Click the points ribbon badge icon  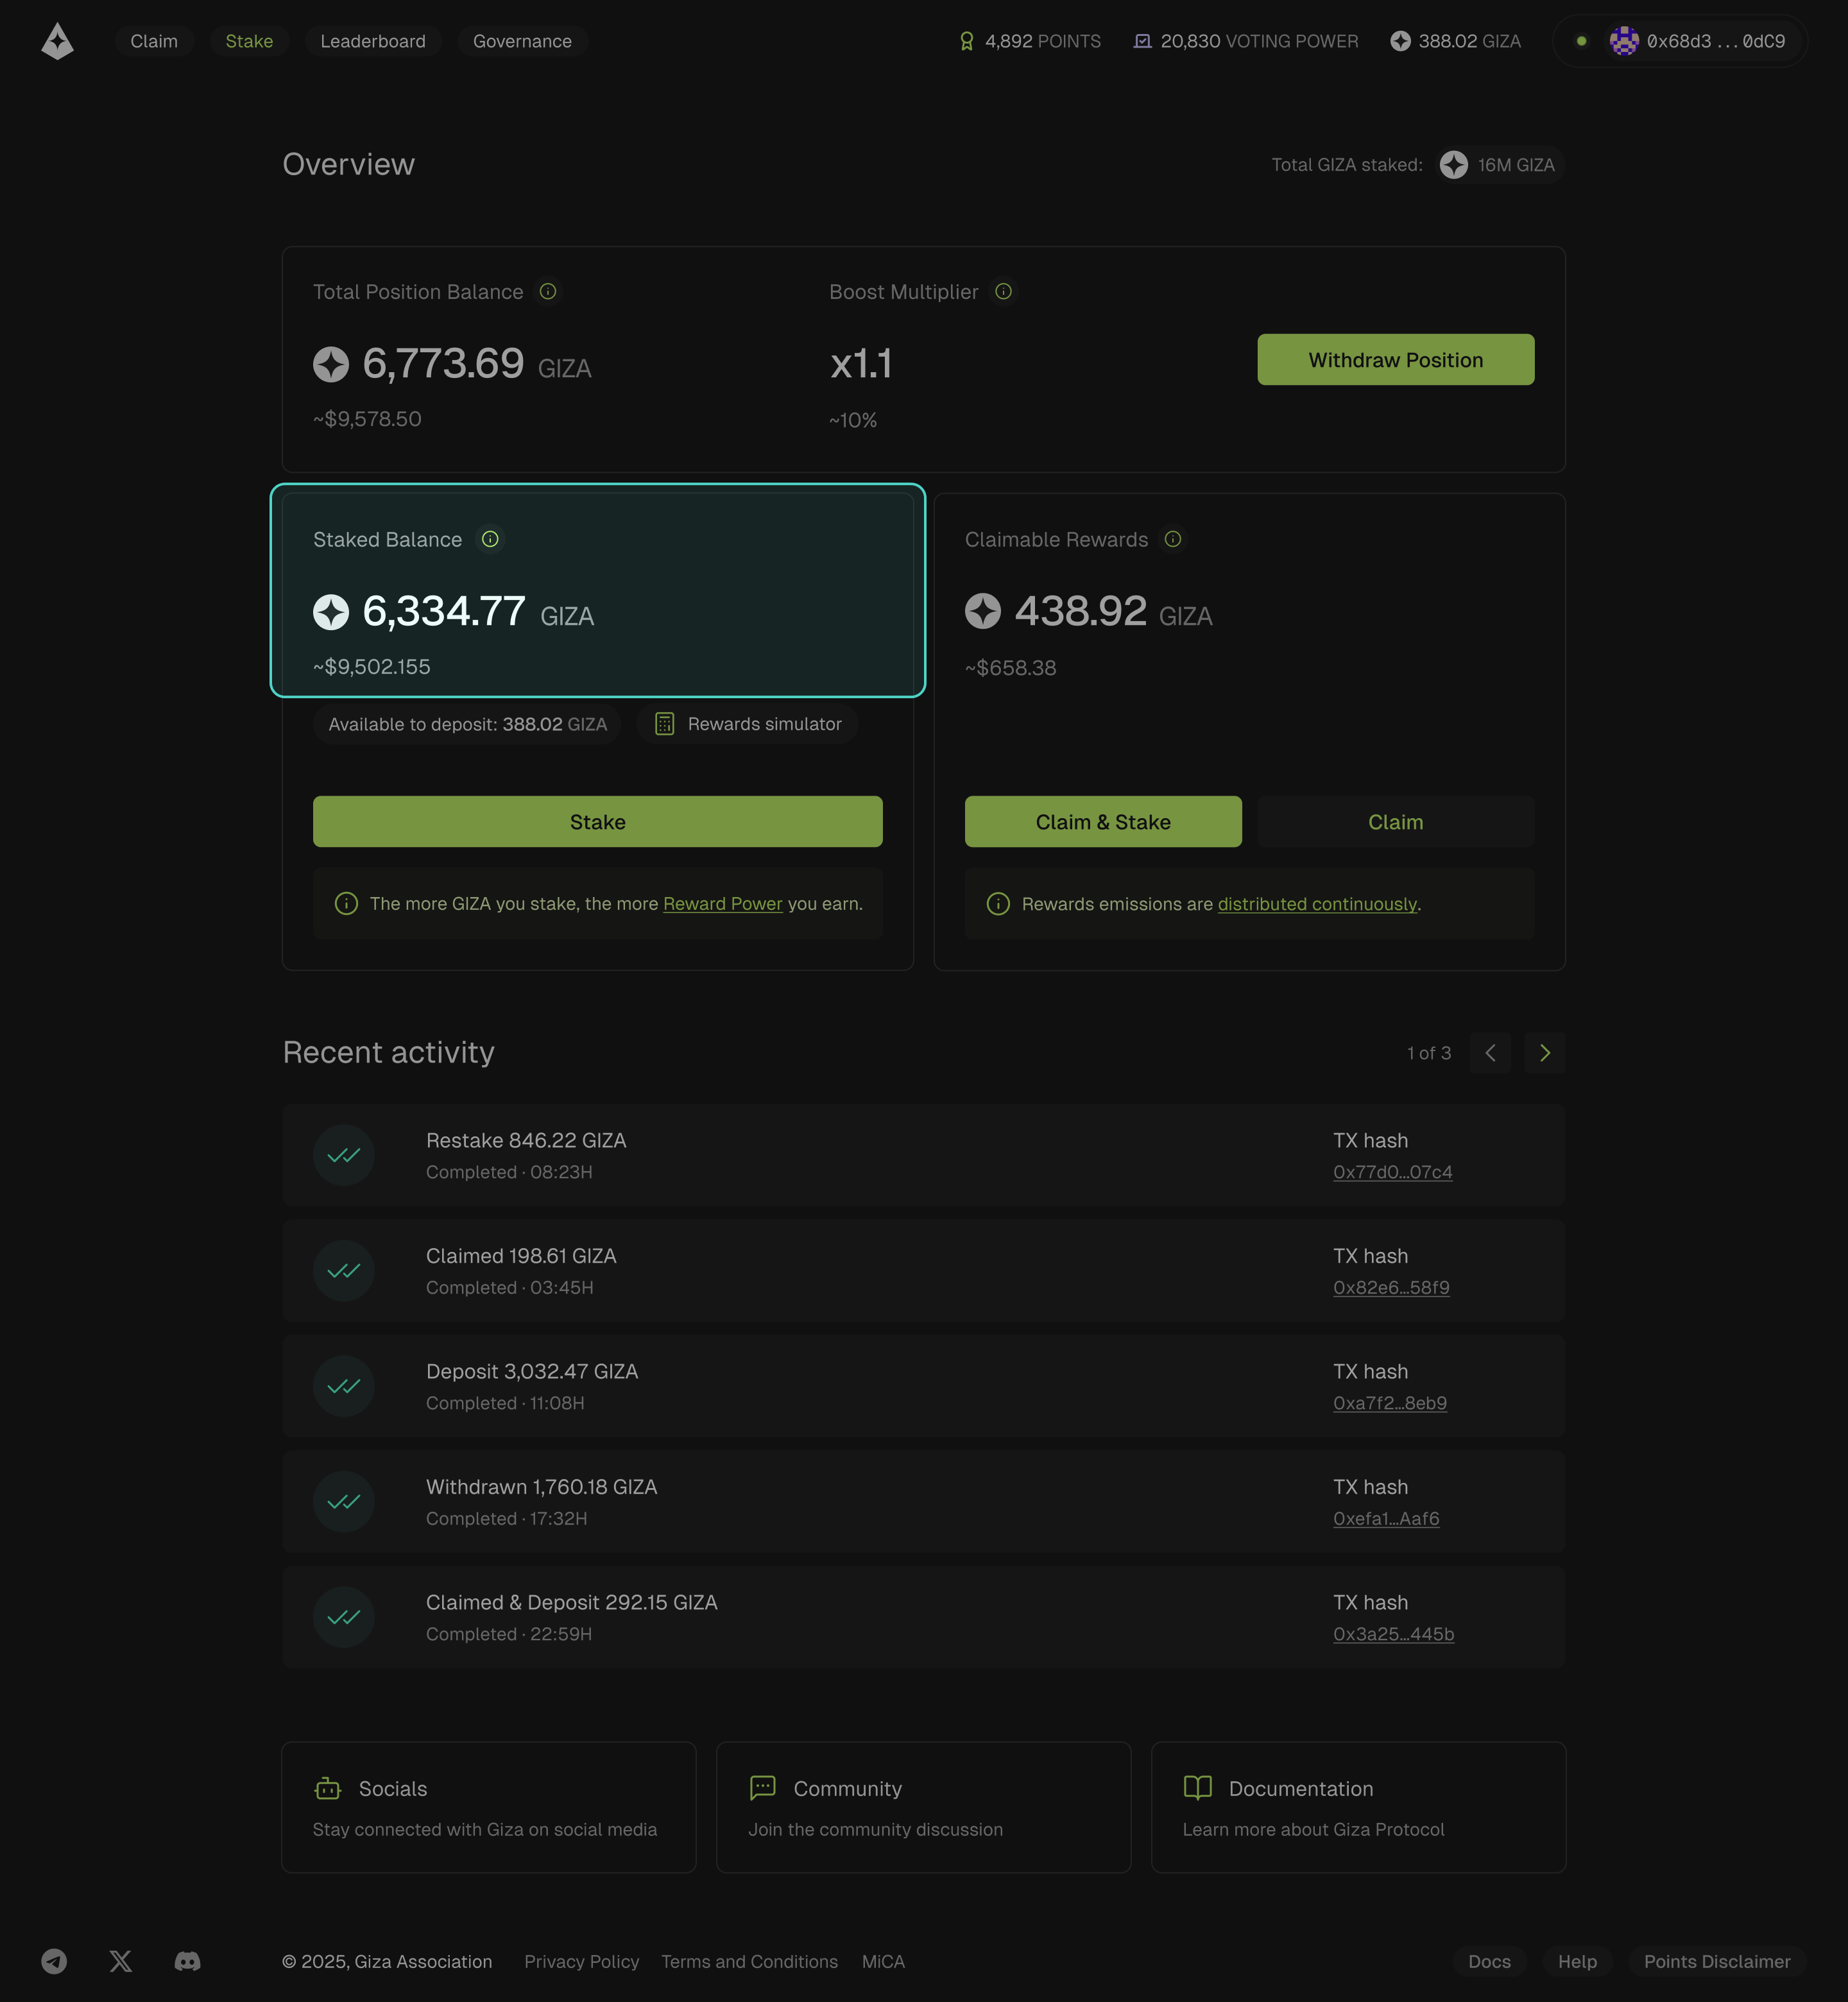[966, 41]
